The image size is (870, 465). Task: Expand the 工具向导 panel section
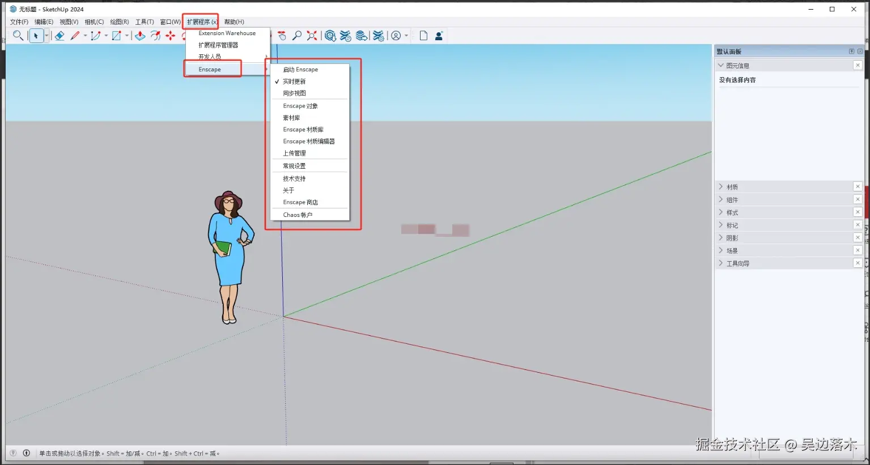click(721, 263)
